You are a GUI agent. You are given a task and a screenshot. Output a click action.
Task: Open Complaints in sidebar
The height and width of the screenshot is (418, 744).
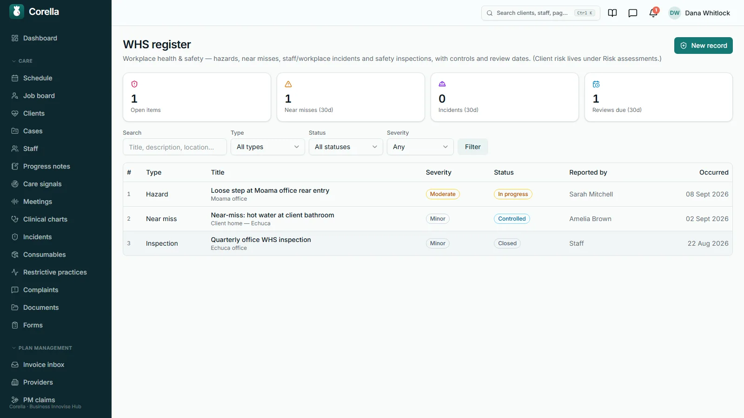click(x=56, y=290)
